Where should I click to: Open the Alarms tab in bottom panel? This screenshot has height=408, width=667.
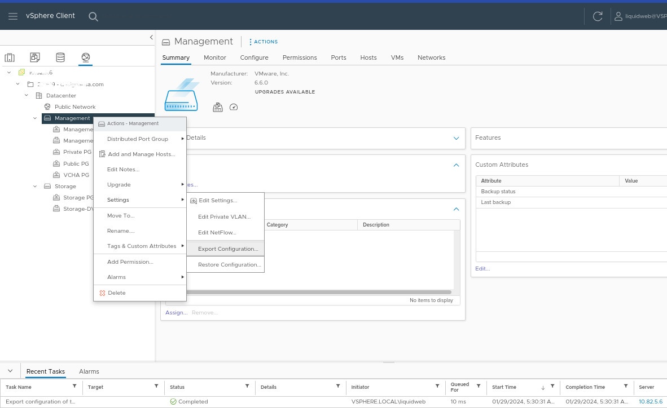(89, 371)
